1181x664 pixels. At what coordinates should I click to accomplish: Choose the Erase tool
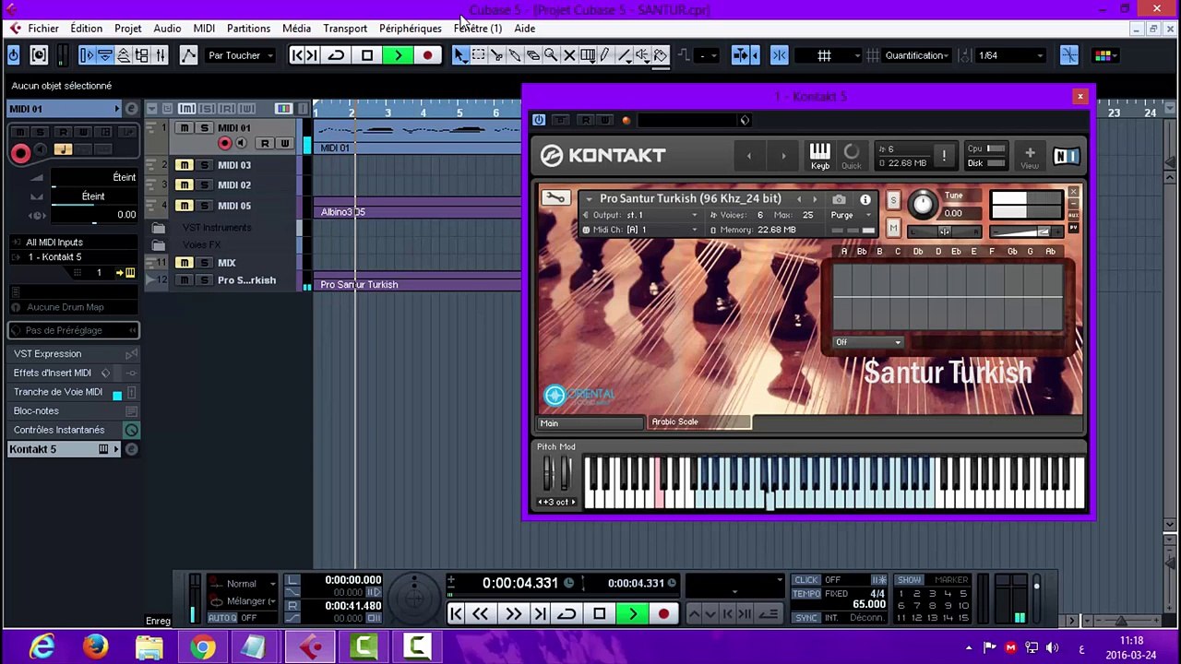coord(532,55)
